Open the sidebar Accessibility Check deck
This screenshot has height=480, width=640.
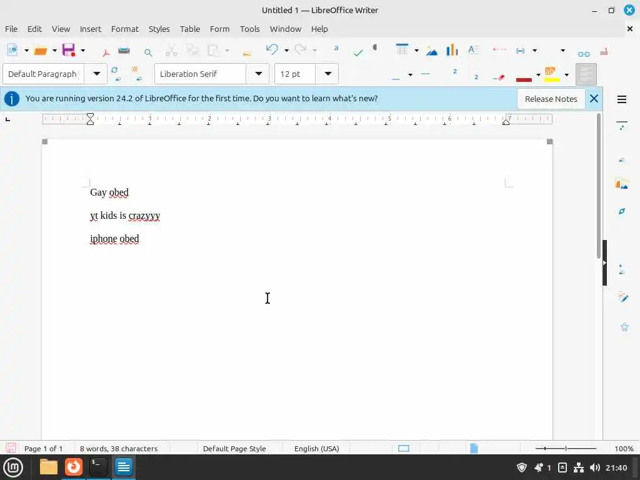point(624,326)
